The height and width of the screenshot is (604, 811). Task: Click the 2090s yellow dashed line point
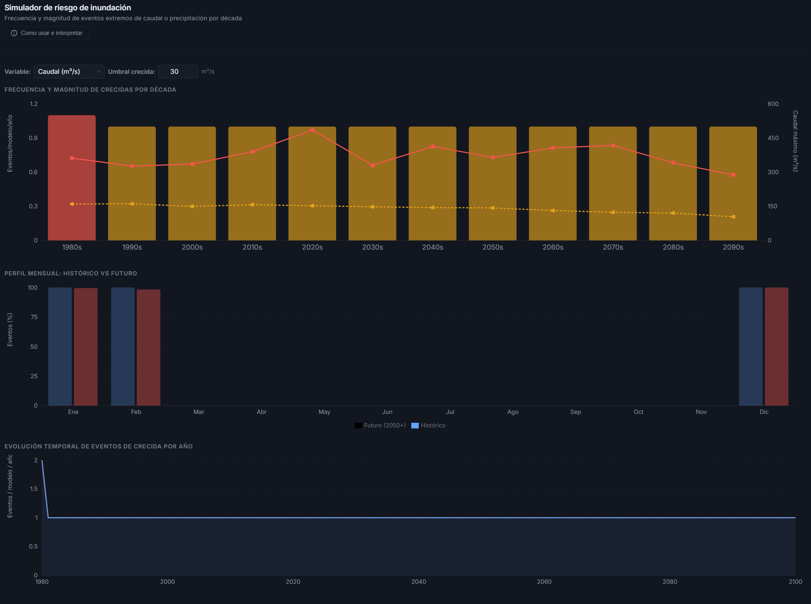733,217
